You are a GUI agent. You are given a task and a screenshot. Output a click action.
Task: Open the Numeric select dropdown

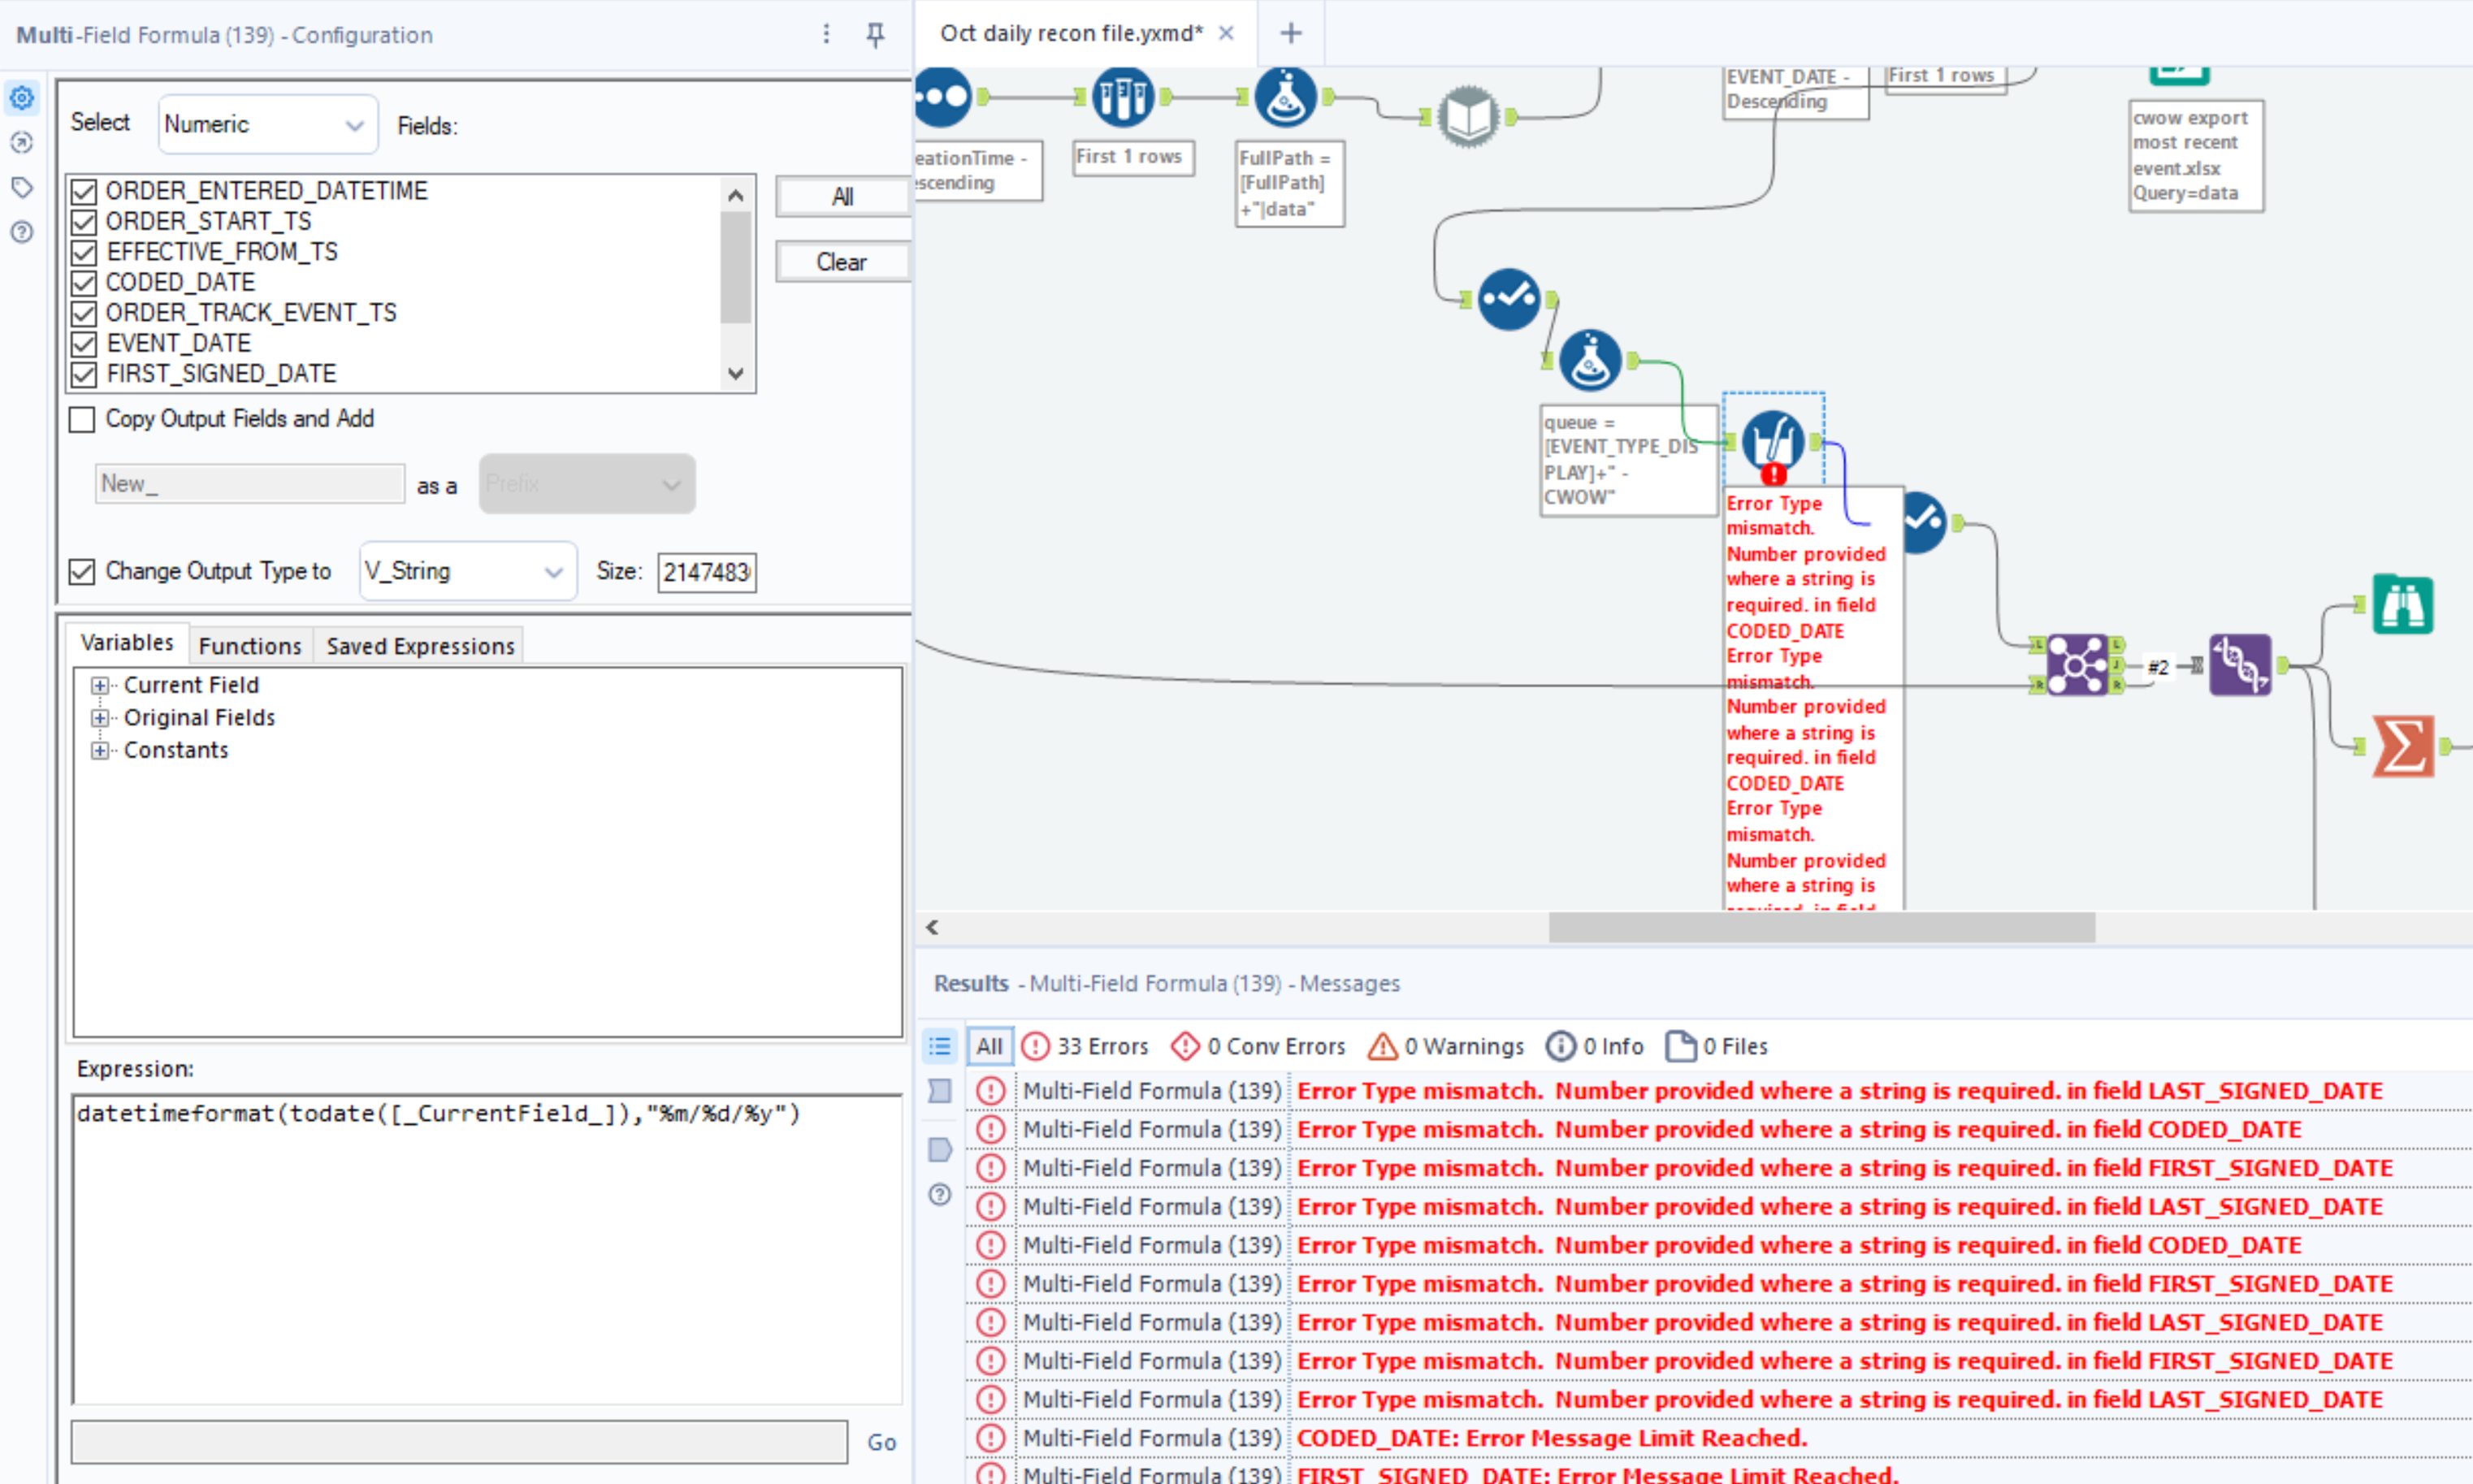click(267, 124)
